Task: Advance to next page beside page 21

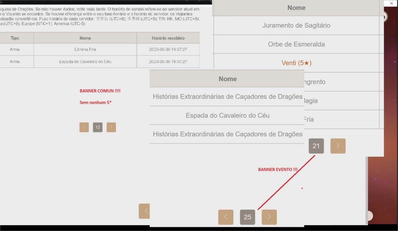Action: [x=338, y=146]
